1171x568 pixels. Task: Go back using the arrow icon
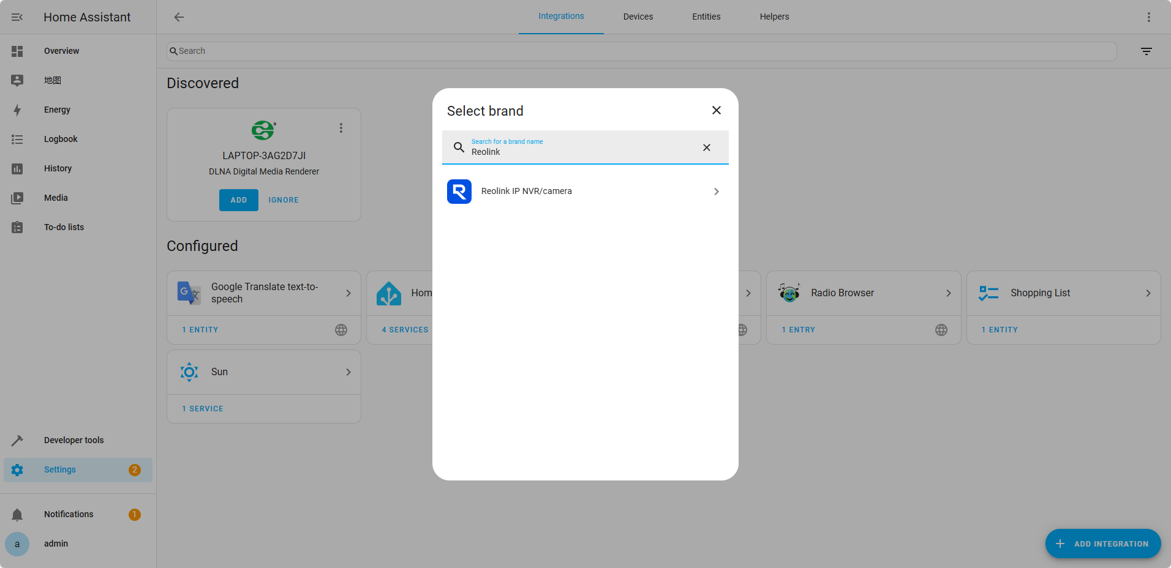[x=179, y=17]
